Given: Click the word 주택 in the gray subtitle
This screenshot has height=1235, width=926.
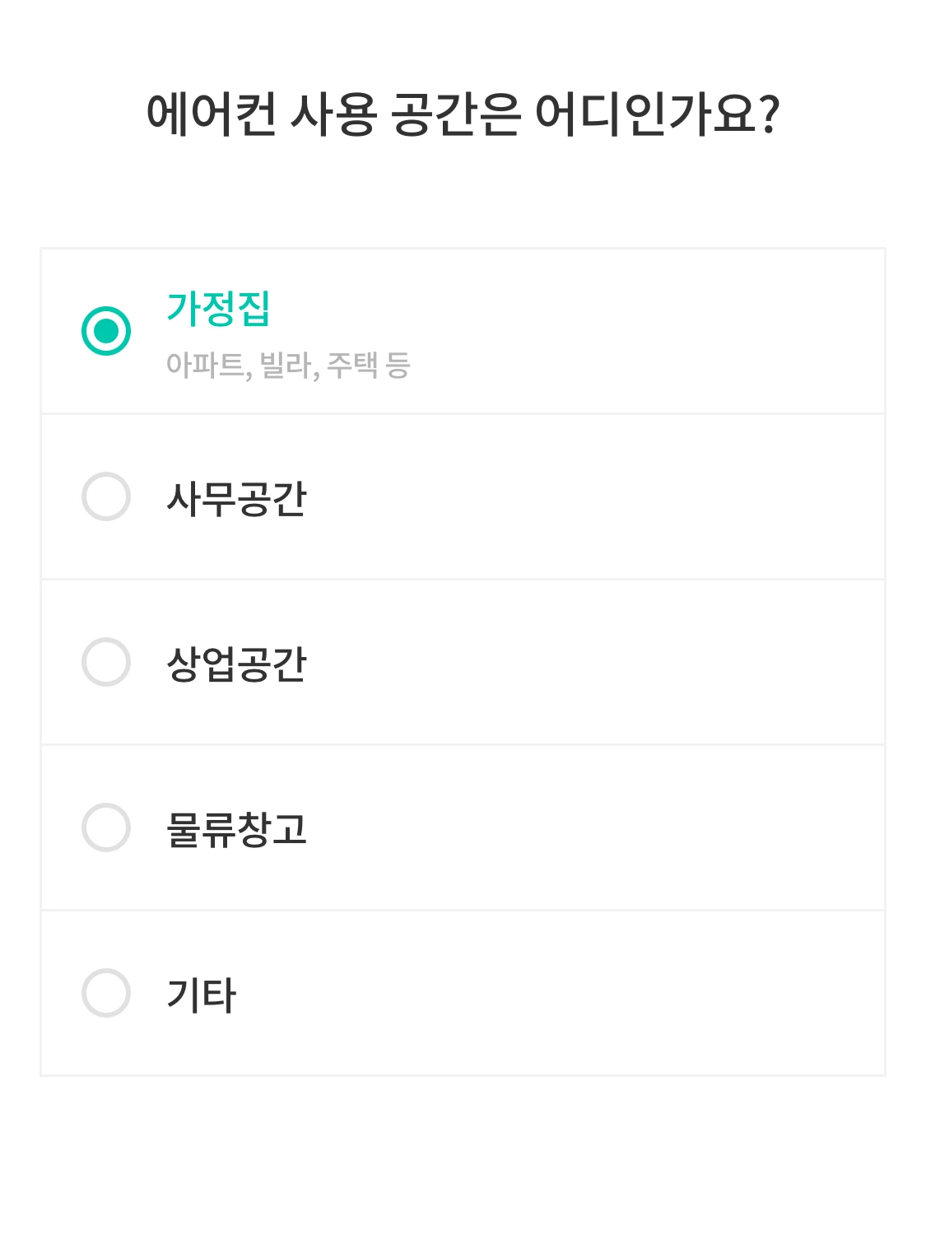Looking at the screenshot, I should click(352, 365).
